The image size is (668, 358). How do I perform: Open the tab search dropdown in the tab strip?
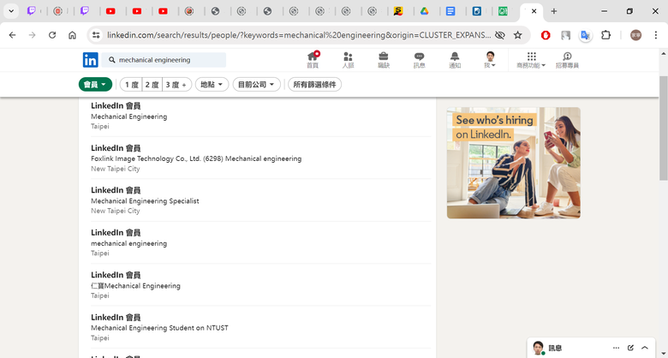11,11
